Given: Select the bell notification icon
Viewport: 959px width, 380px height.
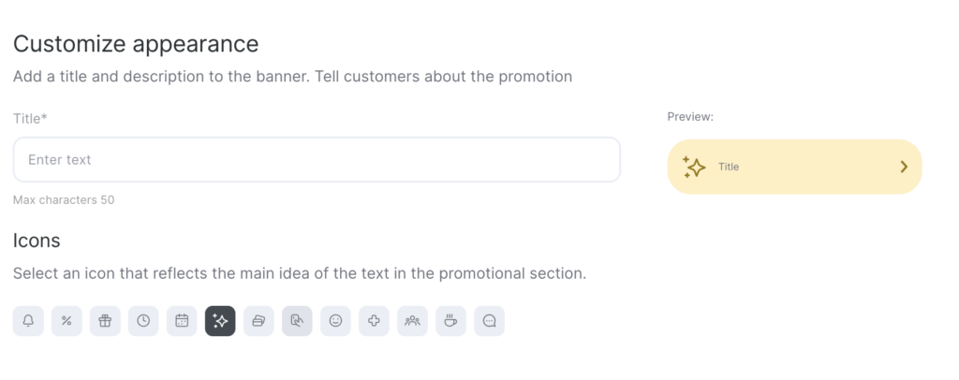Looking at the screenshot, I should click(28, 321).
